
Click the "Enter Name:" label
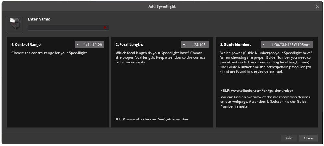pos(39,19)
